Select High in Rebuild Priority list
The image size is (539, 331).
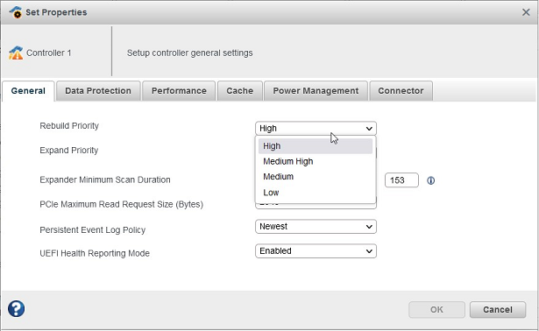pos(316,146)
